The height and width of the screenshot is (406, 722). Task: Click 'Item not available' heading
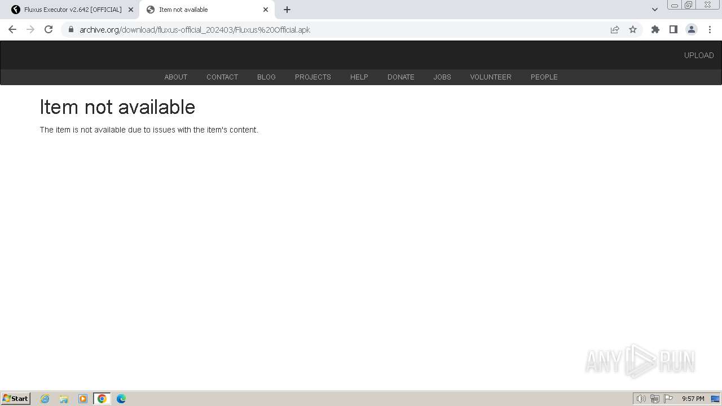click(117, 107)
